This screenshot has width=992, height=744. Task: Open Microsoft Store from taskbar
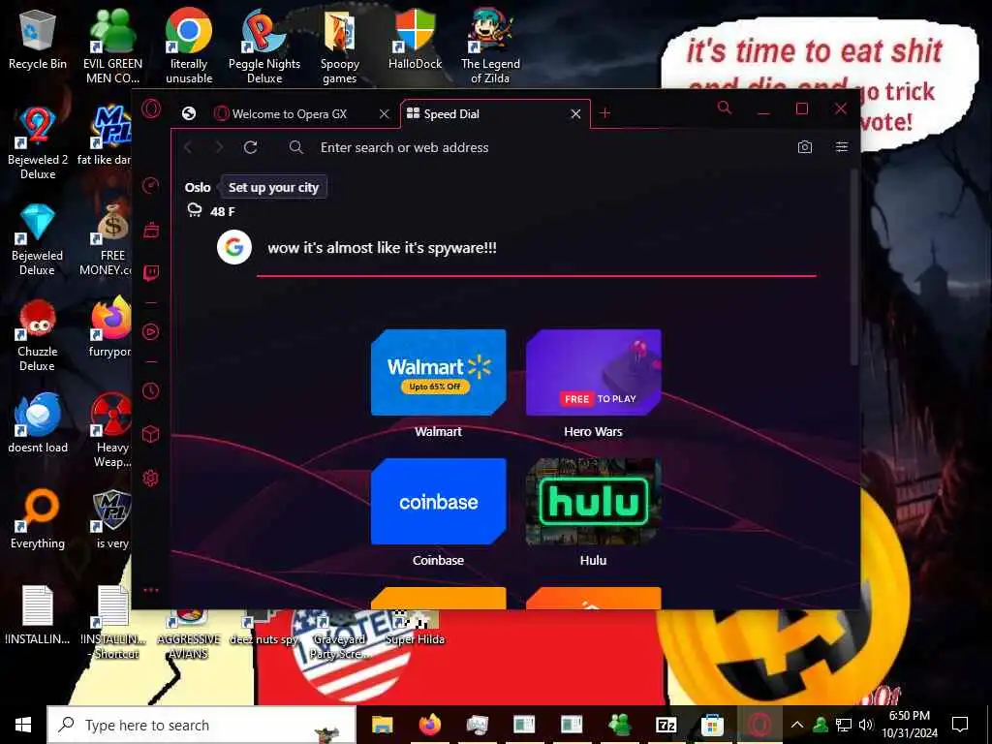pyautogui.click(x=712, y=725)
